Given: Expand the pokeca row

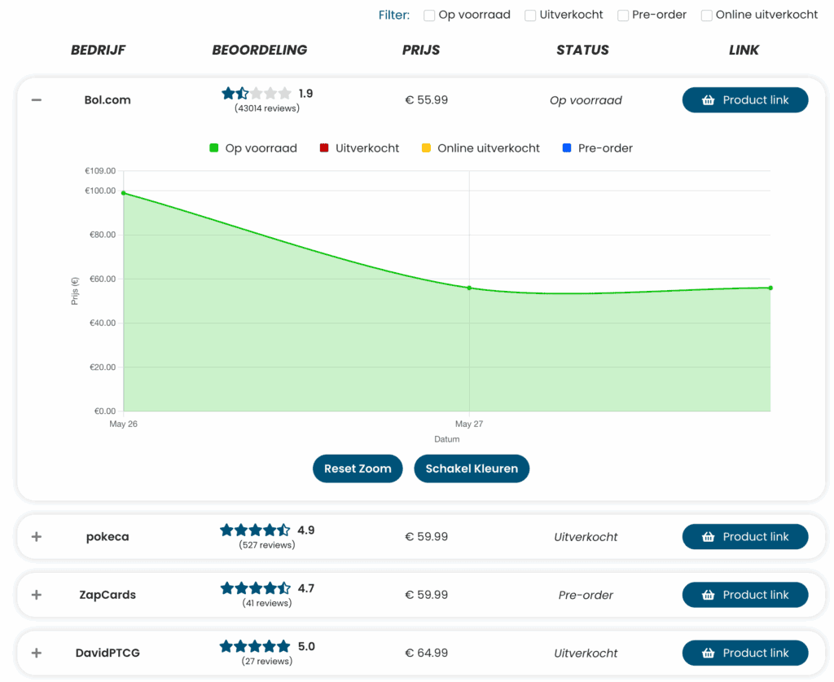Looking at the screenshot, I should coord(36,537).
